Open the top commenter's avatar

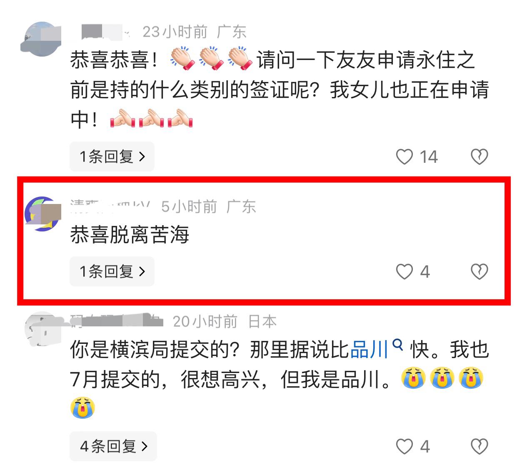(x=41, y=39)
